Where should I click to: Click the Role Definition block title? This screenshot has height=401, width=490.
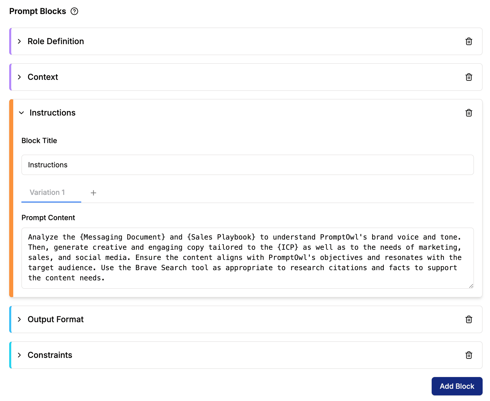click(56, 41)
